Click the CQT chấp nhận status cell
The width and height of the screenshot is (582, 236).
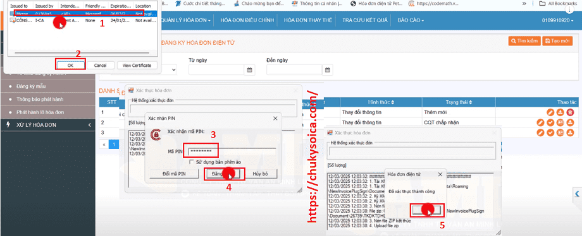click(459, 122)
